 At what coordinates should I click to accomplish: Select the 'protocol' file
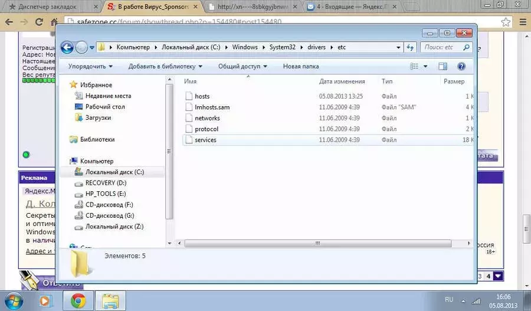point(206,129)
